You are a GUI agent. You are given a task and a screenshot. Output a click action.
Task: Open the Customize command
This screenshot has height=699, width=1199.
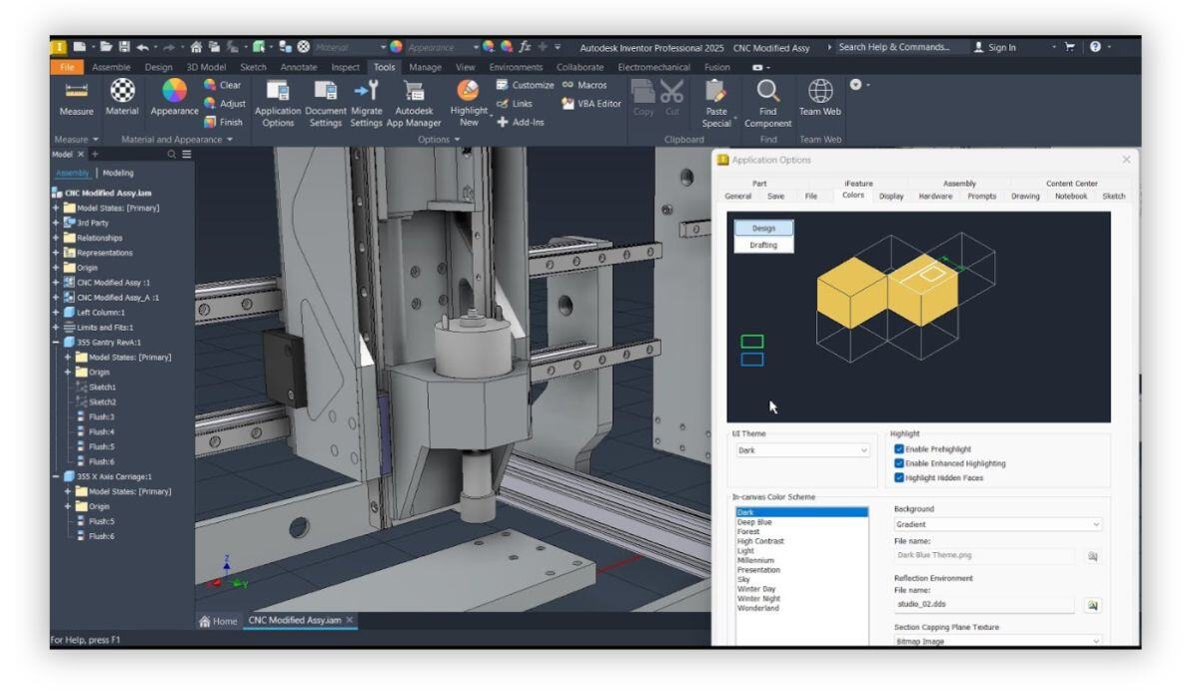[525, 86]
